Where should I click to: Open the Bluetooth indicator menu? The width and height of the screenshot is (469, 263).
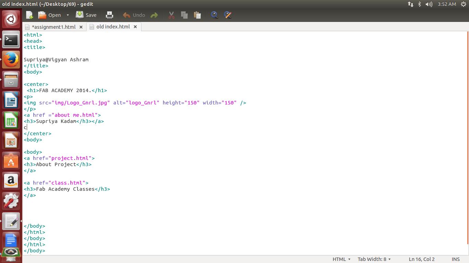click(419, 4)
